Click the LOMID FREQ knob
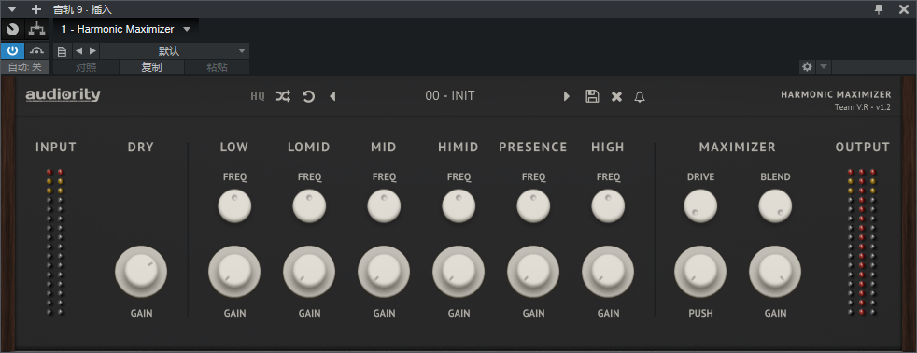This screenshot has width=917, height=353. click(x=309, y=206)
